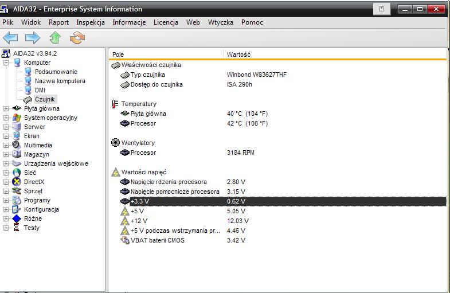
Task: Click the AIDA32 v3.94.2 root icon
Action: click(x=6, y=53)
